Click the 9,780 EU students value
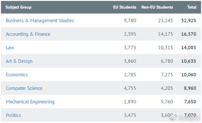 (x=130, y=21)
